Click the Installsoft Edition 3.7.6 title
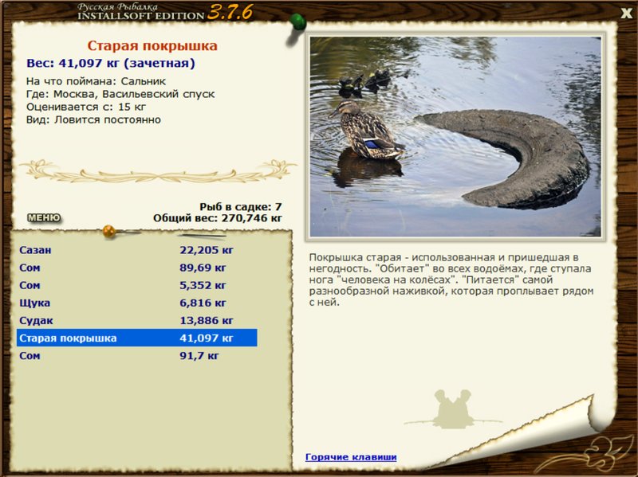Screen dimensions: 638x477 coord(165,12)
